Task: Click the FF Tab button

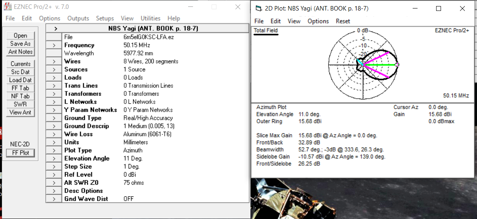Action: tap(20, 88)
